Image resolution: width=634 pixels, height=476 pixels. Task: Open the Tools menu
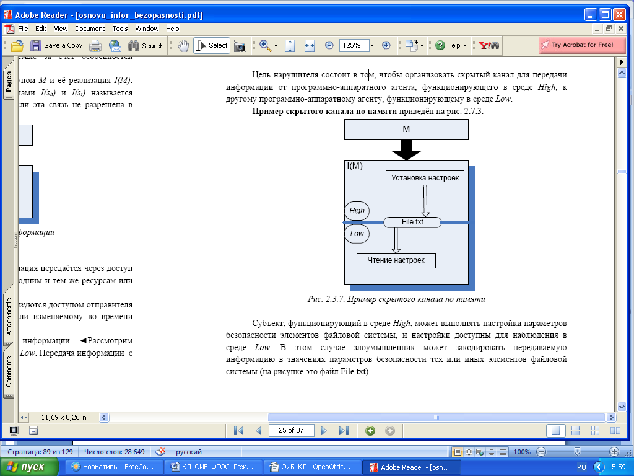tap(120, 29)
